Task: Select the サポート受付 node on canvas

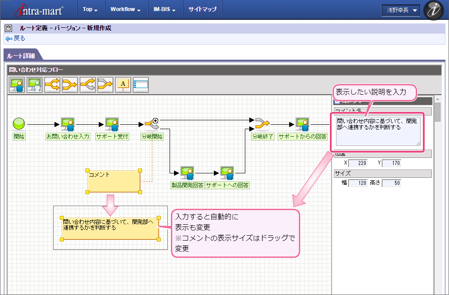Action: (x=112, y=124)
